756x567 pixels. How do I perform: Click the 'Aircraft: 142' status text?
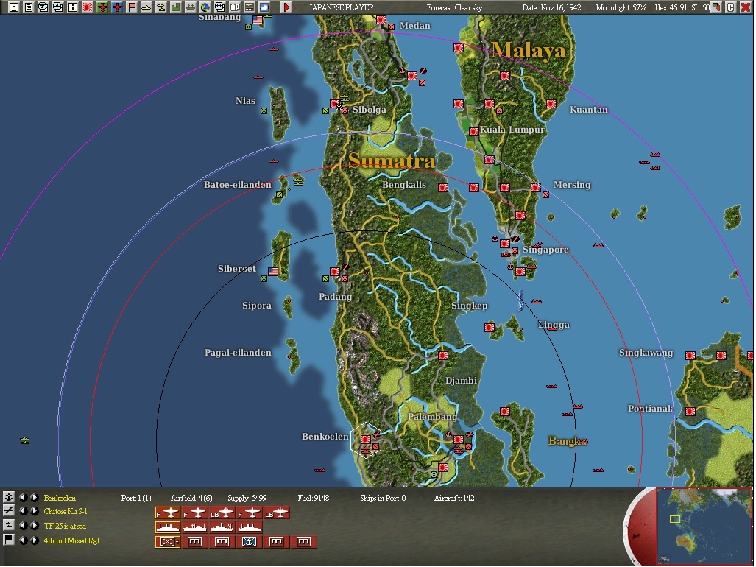click(x=454, y=498)
